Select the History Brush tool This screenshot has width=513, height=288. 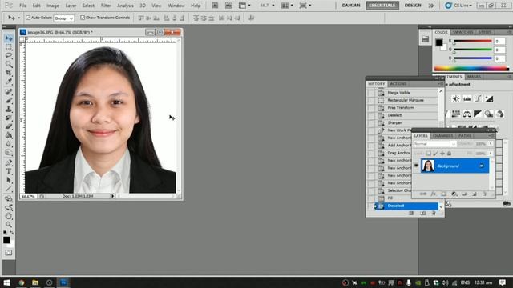tap(9, 118)
